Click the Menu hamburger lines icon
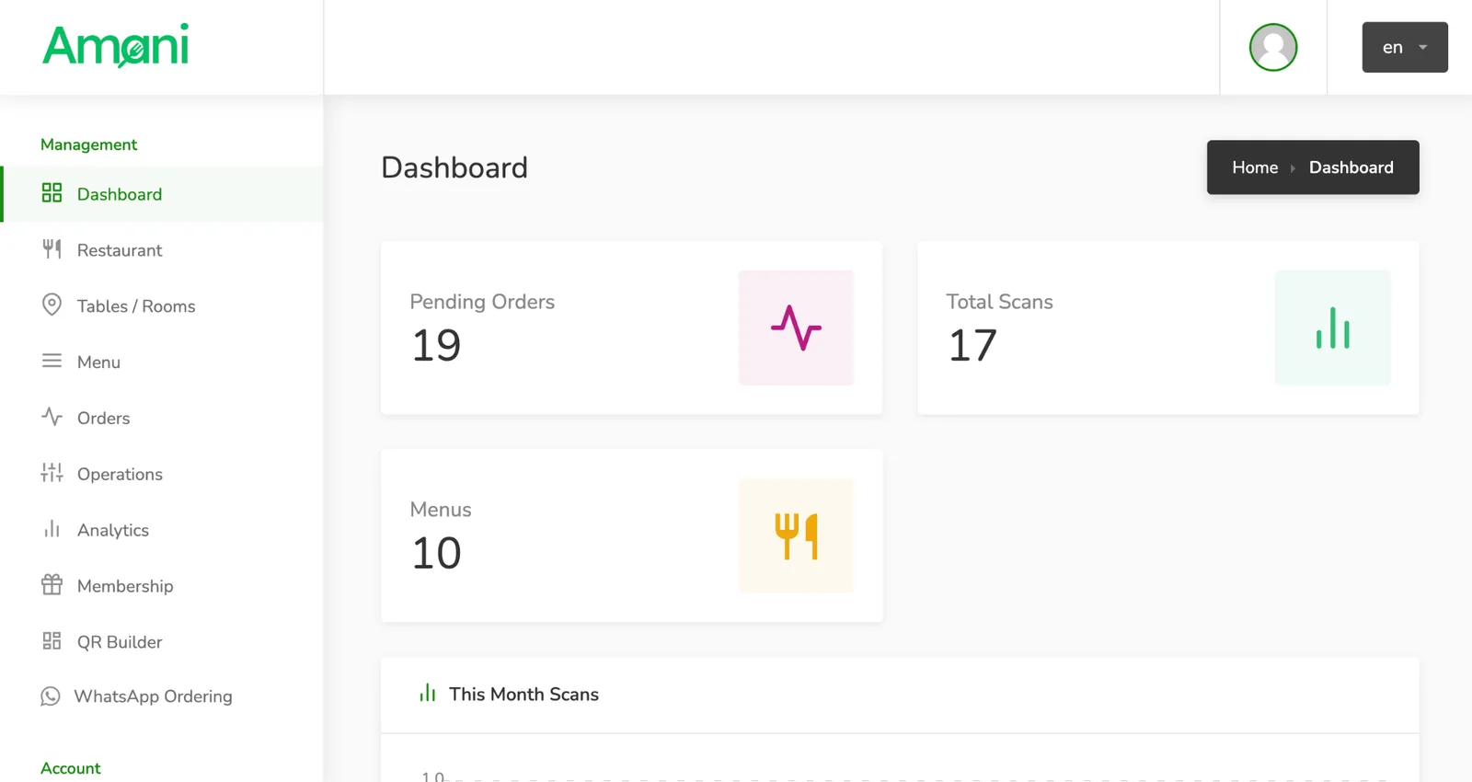1472x782 pixels. pos(52,361)
